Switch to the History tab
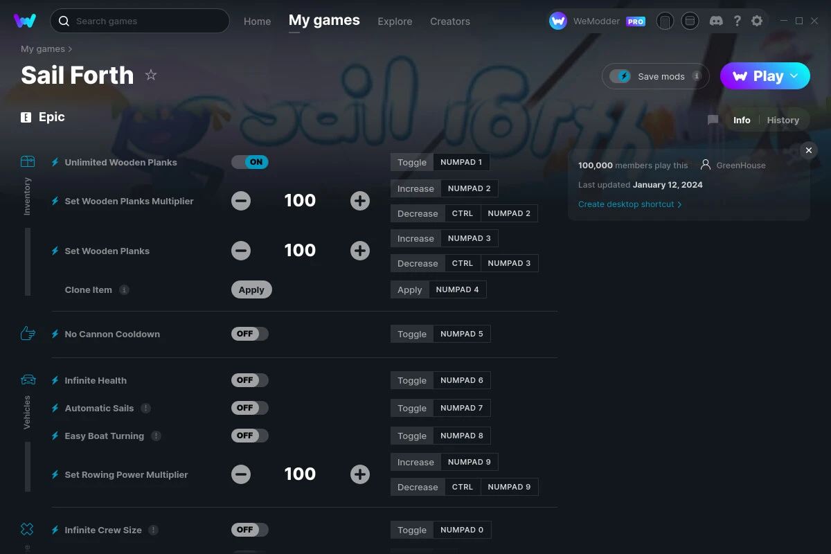831x554 pixels. 783,120
